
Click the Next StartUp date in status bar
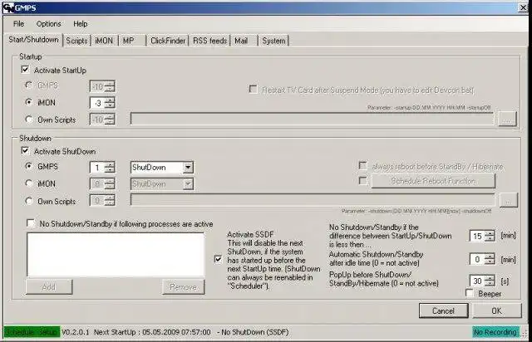176,332
